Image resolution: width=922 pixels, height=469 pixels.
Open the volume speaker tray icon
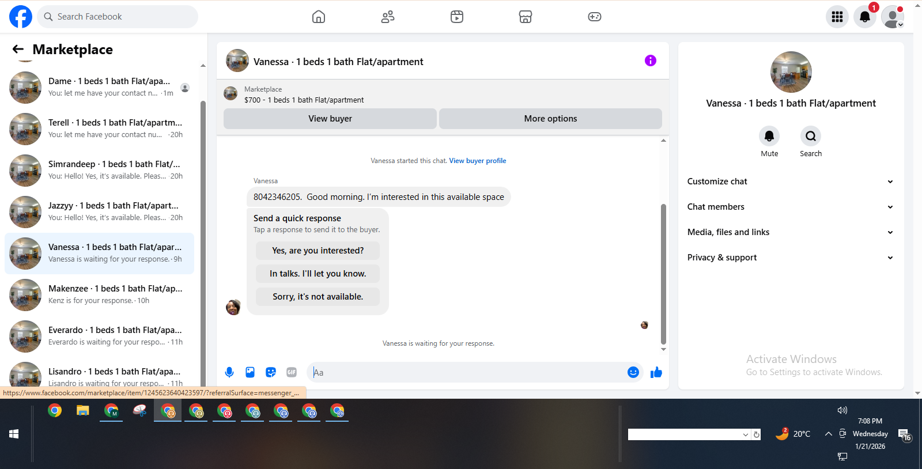click(842, 410)
